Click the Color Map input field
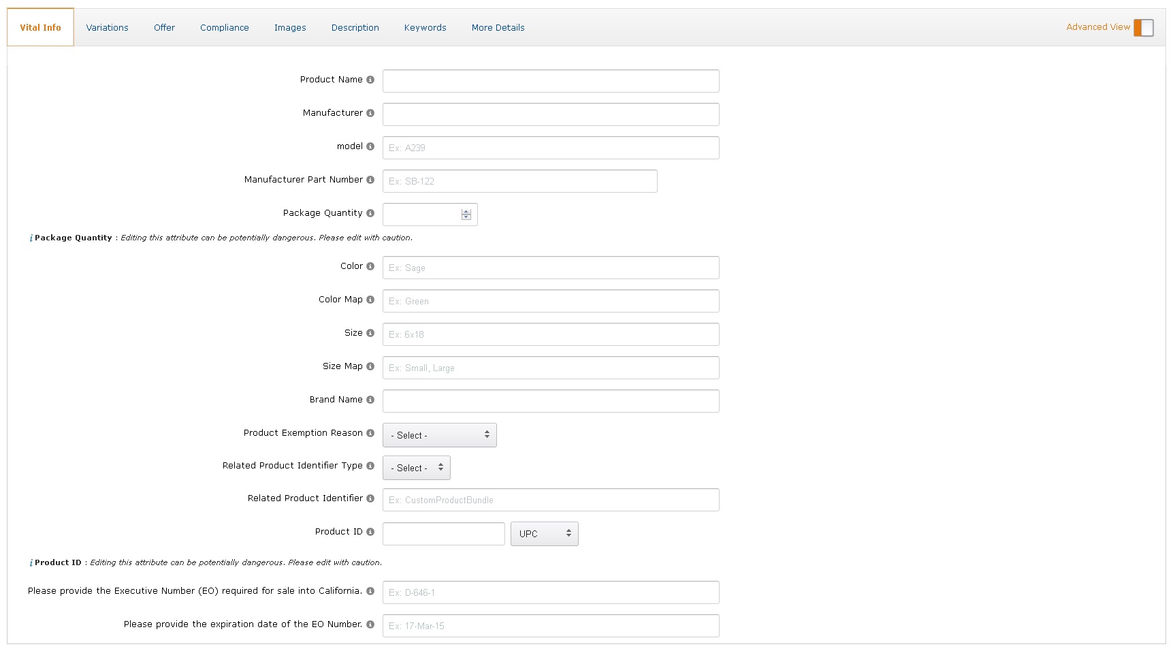1173x653 pixels. 551,301
